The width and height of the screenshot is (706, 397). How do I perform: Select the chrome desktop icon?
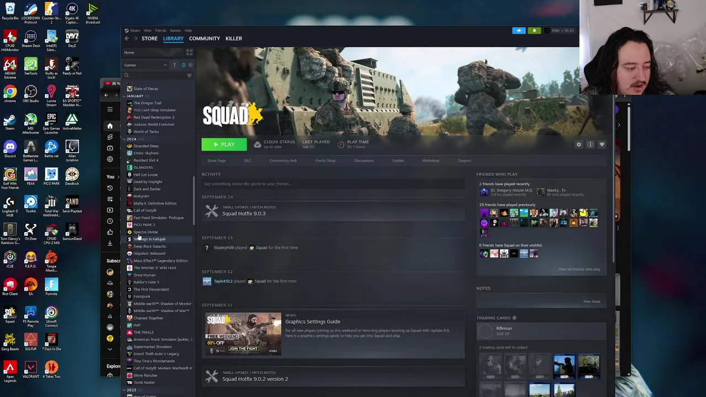pos(10,94)
